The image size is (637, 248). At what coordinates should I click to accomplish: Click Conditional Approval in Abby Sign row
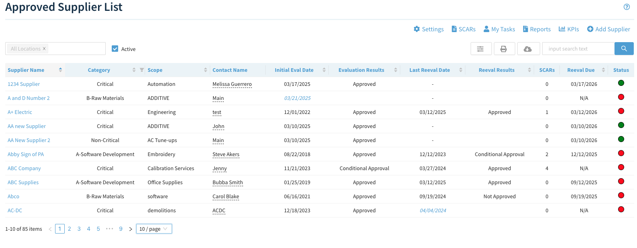click(500, 154)
